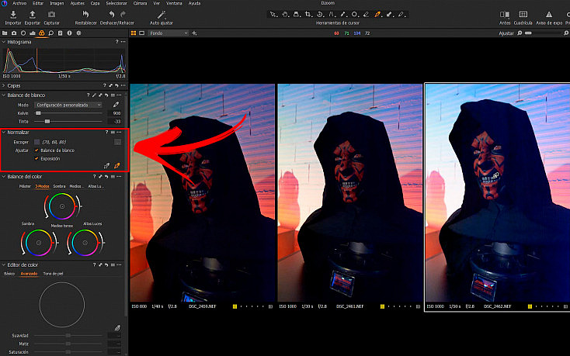The height and width of the screenshot is (356, 570).
Task: Click the orange Normalizar apply picker
Action: (x=116, y=166)
